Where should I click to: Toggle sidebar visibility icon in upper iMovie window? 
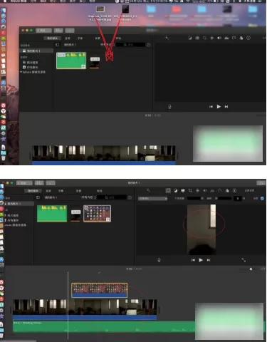(57, 45)
